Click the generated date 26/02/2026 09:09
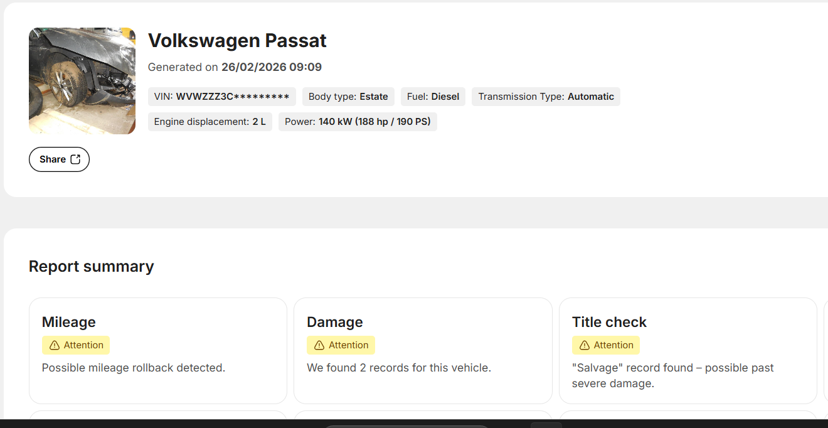Image resolution: width=828 pixels, height=428 pixels. pos(272,67)
